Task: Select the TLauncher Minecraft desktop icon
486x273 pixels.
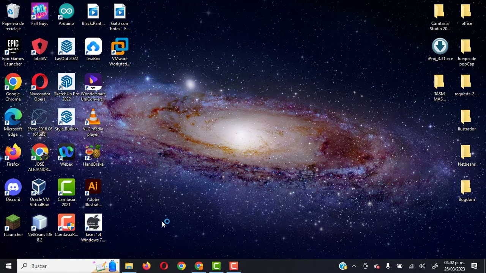Action: pos(13,226)
